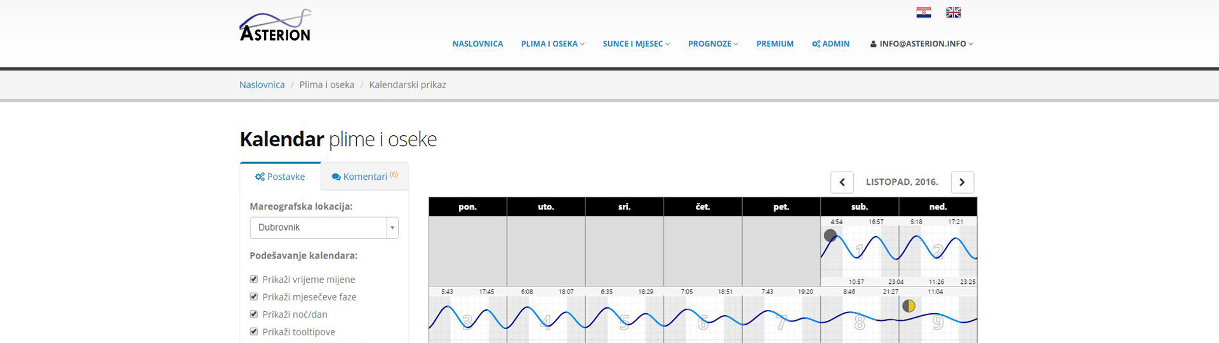Click the 21:27 tide time

(x=891, y=292)
